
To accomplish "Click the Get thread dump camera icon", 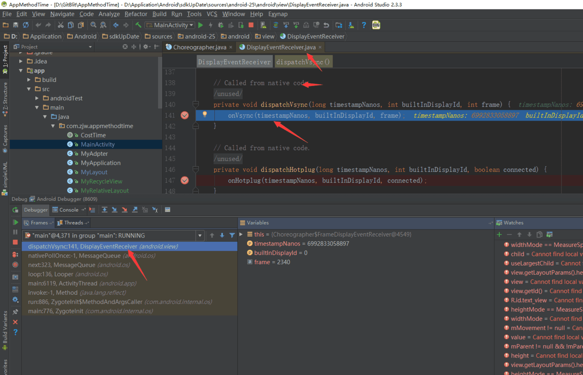I will click(x=16, y=277).
